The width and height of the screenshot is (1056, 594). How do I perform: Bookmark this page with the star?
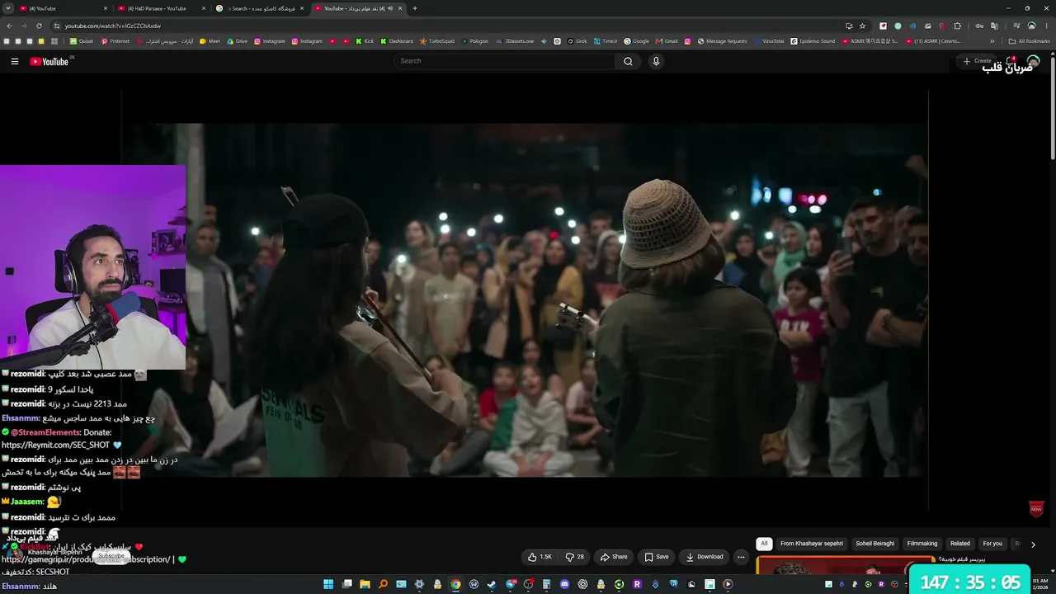click(862, 26)
